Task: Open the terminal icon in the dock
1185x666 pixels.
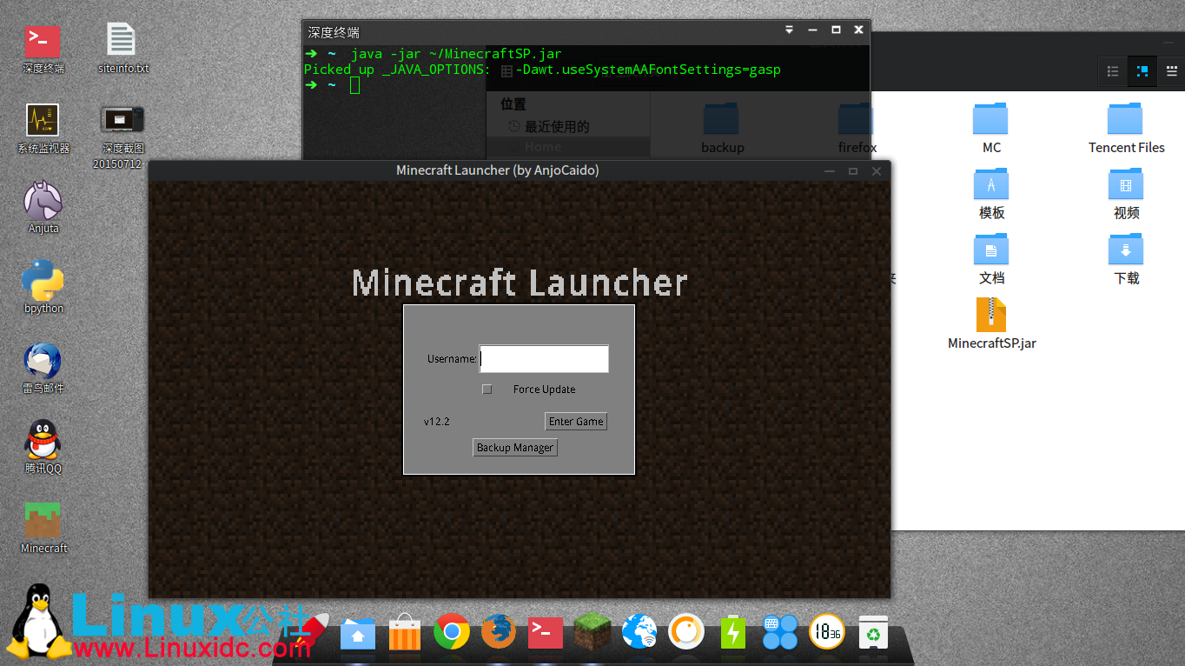Action: (x=546, y=633)
